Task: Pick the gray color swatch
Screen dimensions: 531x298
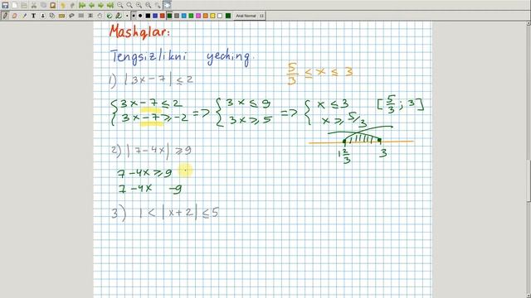Action: click(177, 16)
